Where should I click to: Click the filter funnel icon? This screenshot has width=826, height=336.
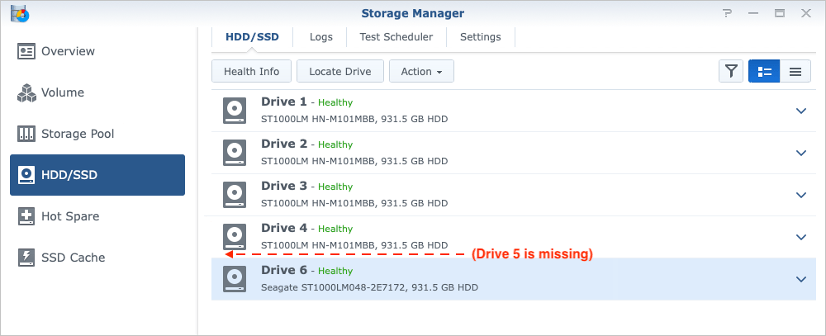[731, 72]
